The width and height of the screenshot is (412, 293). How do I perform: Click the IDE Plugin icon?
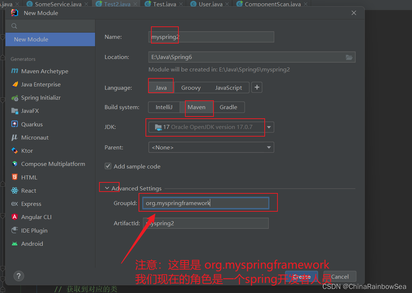click(15, 230)
